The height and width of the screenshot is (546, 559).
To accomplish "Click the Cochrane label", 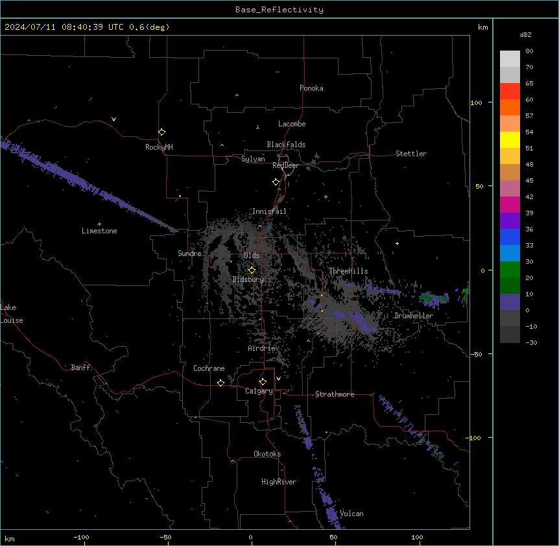I will [209, 368].
